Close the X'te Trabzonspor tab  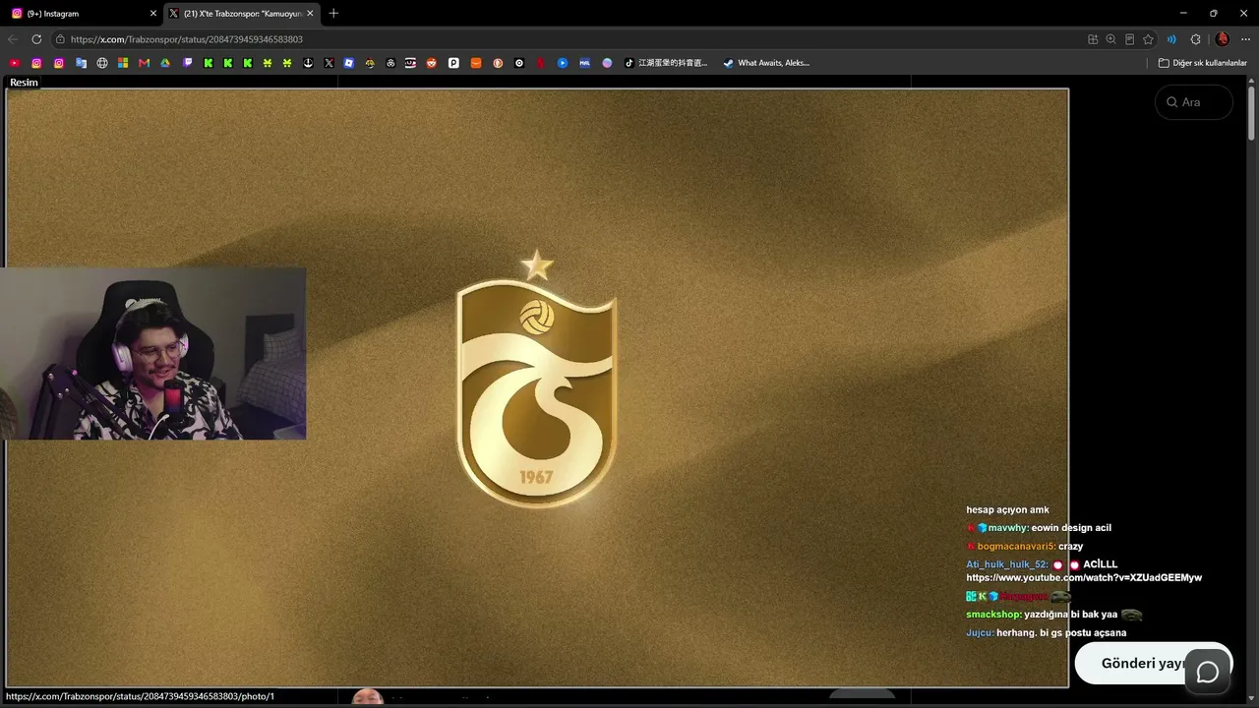click(311, 14)
